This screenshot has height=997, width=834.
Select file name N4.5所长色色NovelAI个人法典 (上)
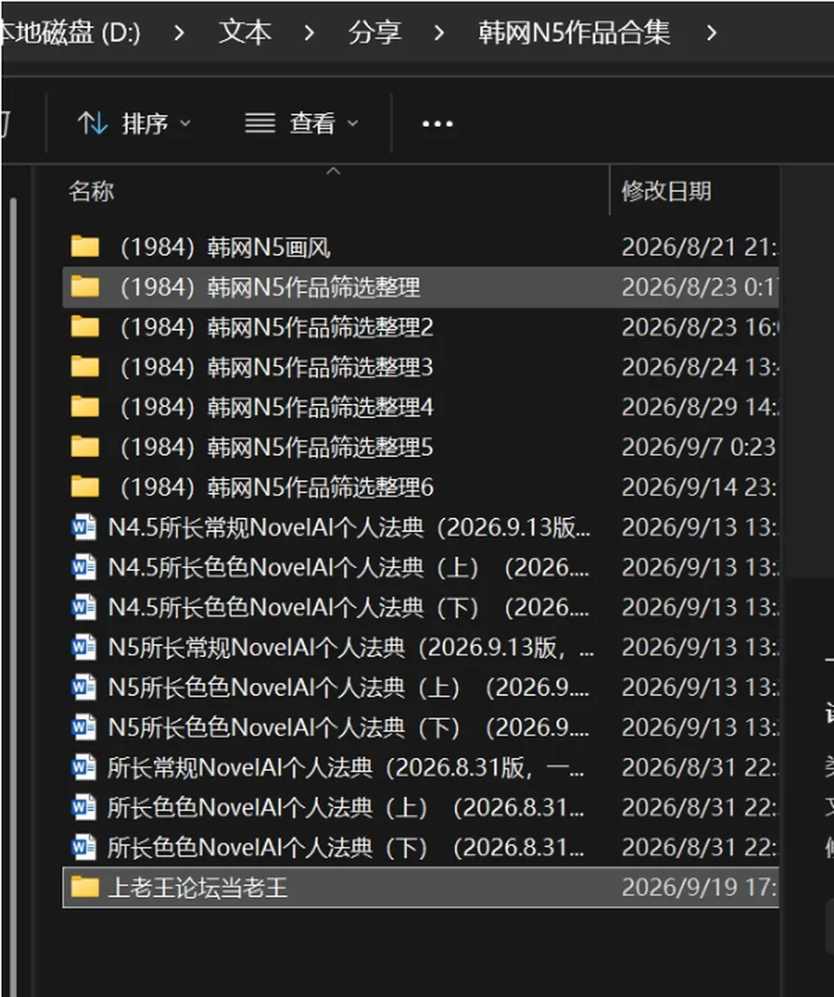pos(349,568)
